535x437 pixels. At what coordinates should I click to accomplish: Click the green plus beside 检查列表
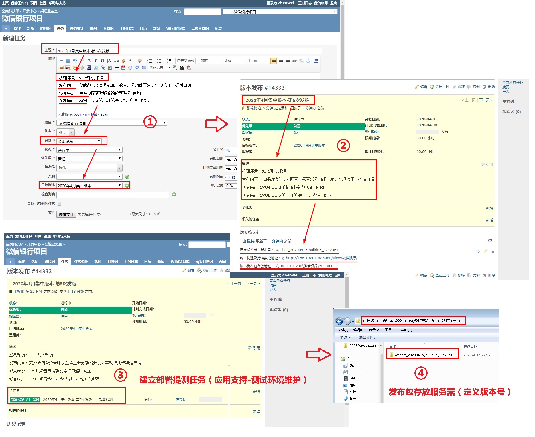click(174, 194)
